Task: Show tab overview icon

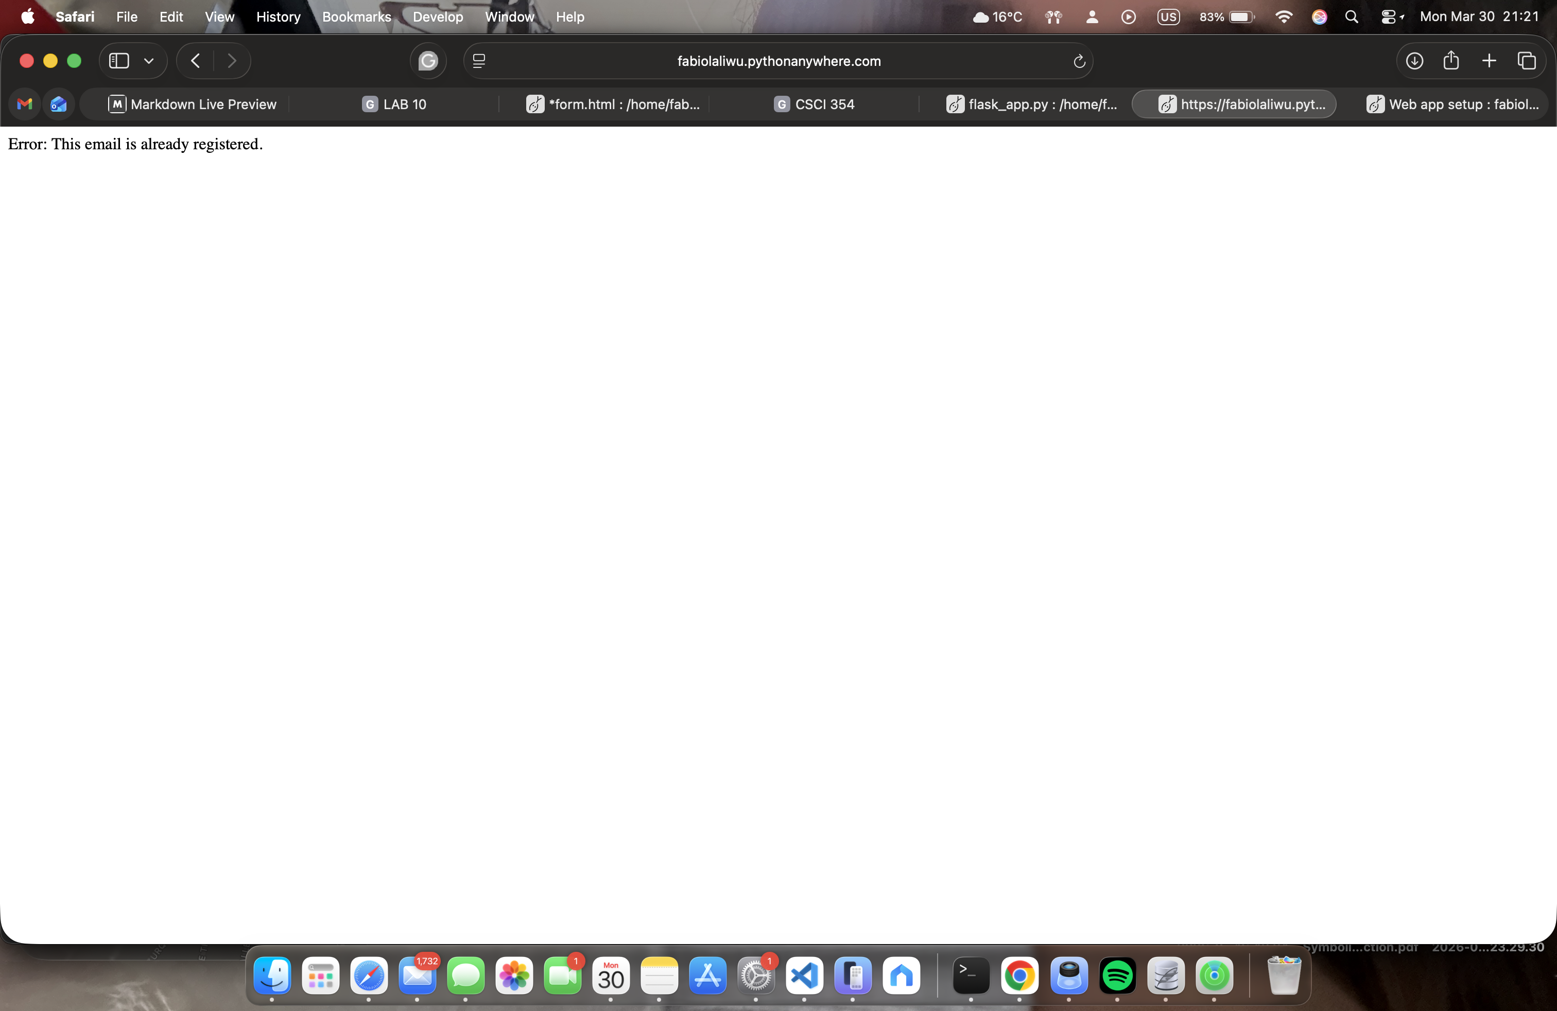Action: coord(1526,61)
